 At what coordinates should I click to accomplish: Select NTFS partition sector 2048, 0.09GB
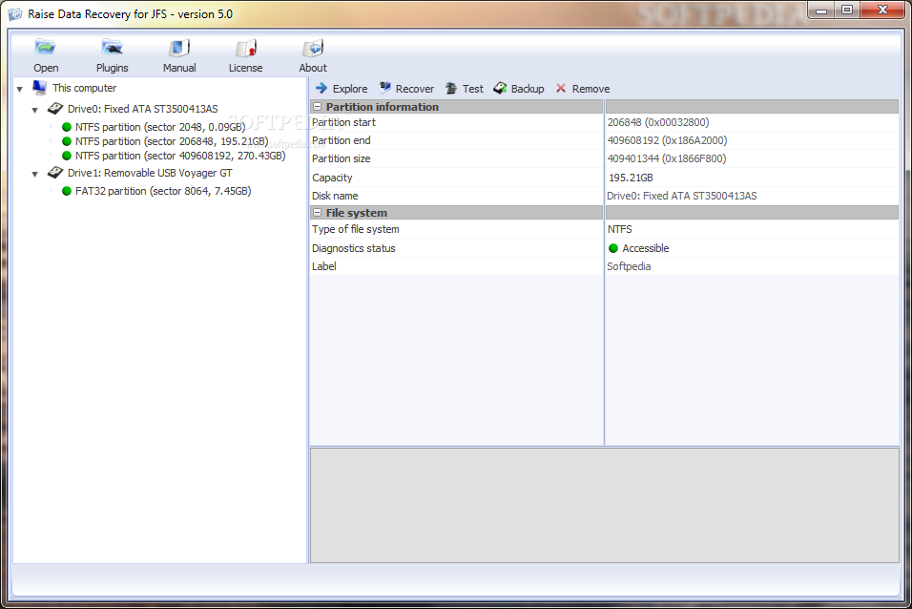[x=160, y=127]
